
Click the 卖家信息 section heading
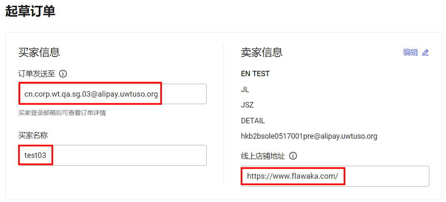262,52
